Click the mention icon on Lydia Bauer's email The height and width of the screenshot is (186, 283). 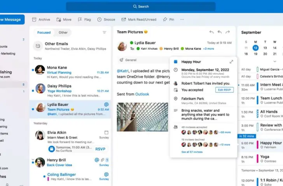tap(107, 104)
